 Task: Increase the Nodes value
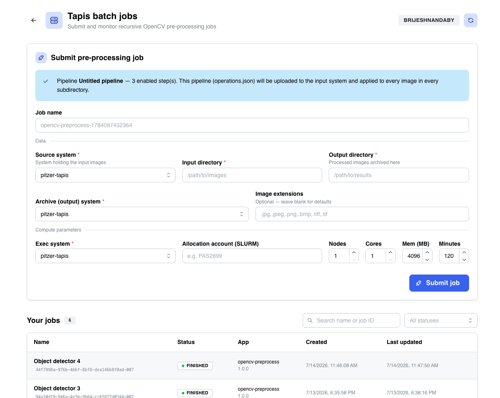coord(354,253)
